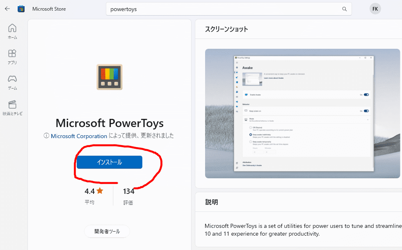Click the Microsoft Store logo icon

[x=21, y=9]
